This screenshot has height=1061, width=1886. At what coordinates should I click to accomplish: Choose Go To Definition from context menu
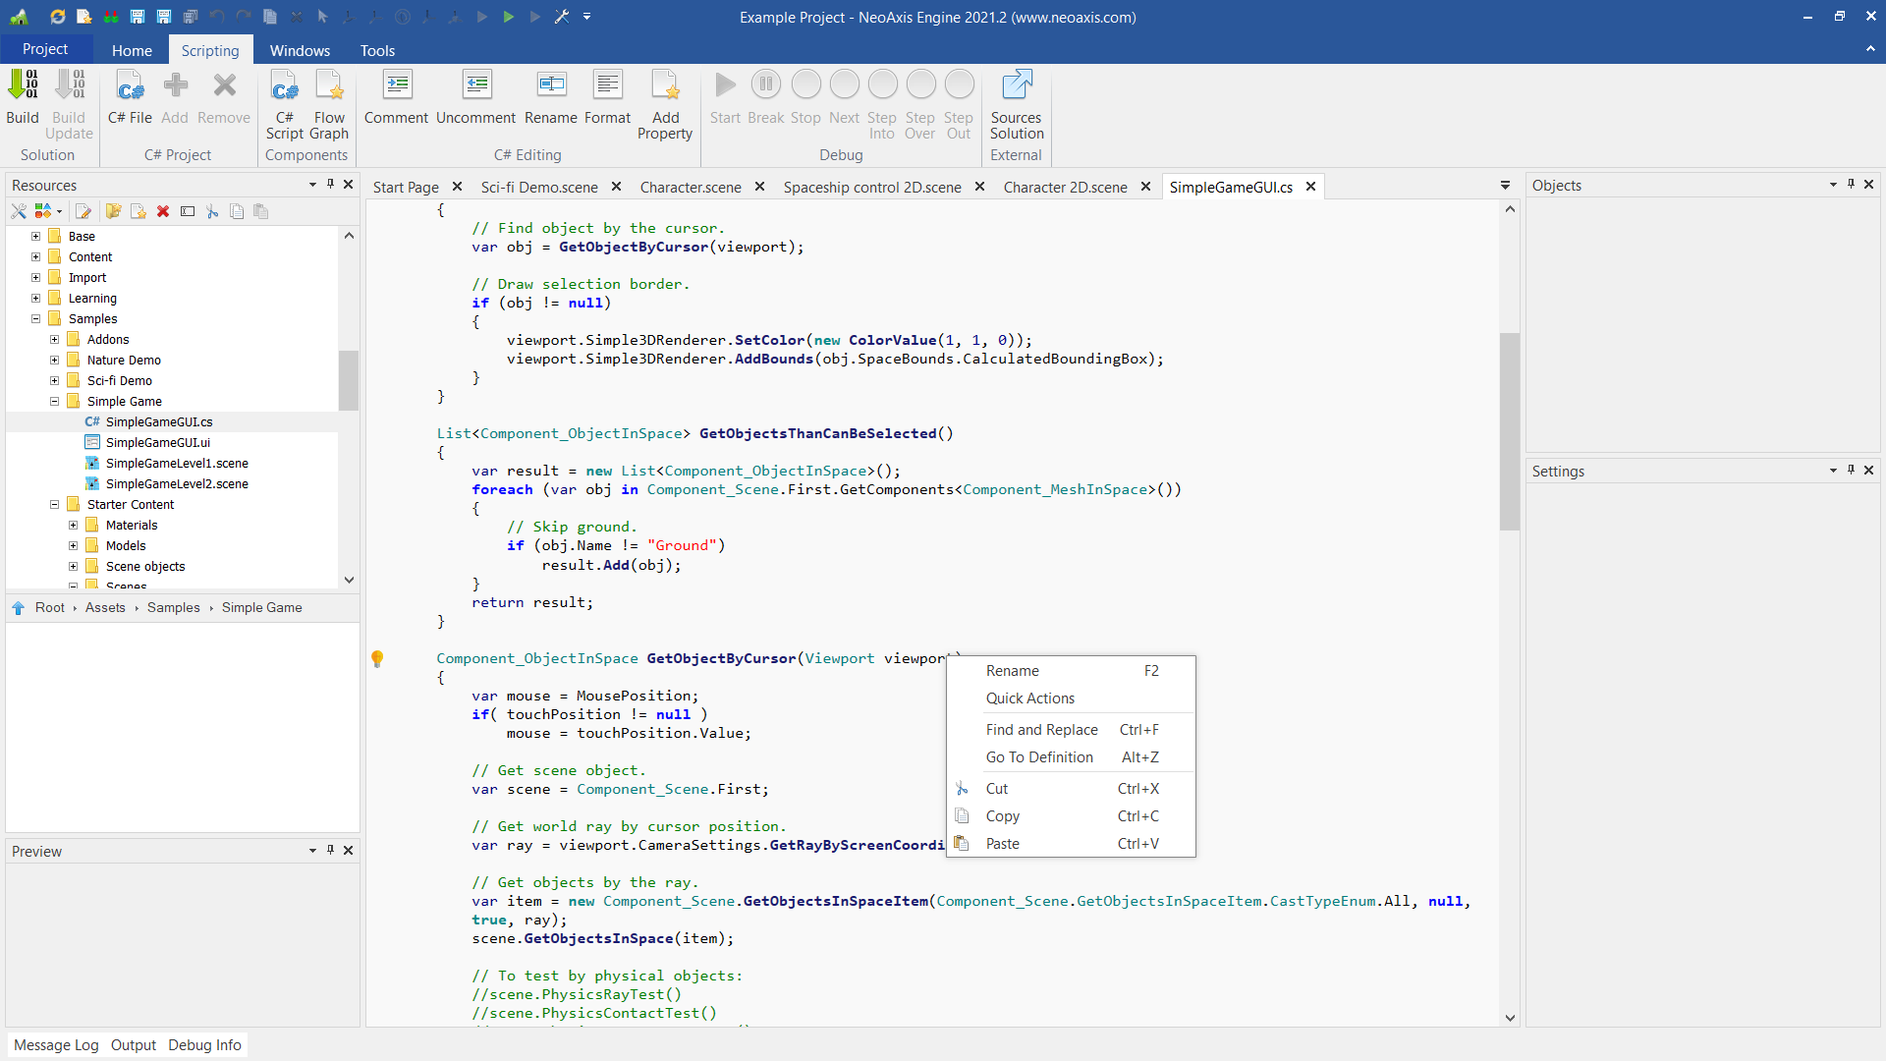pyautogui.click(x=1039, y=757)
